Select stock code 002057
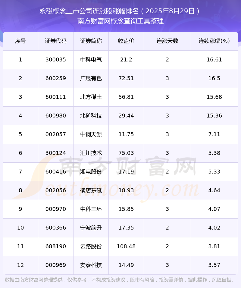This screenshot has width=241, height=288. tap(56, 134)
